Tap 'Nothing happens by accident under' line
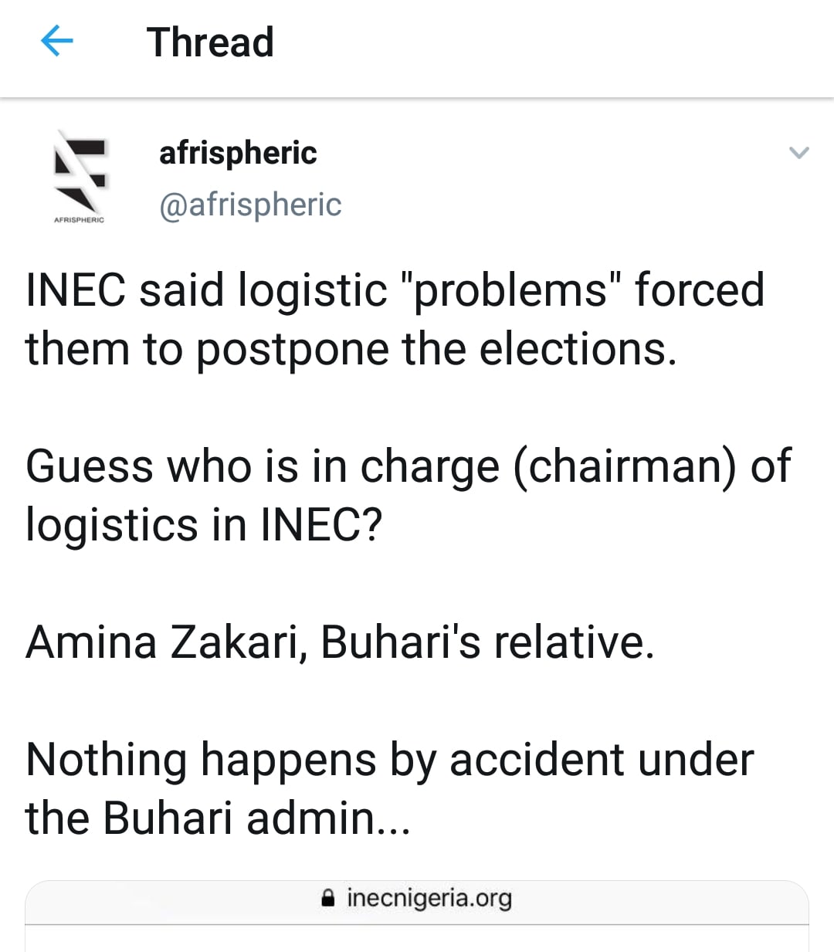 (389, 760)
